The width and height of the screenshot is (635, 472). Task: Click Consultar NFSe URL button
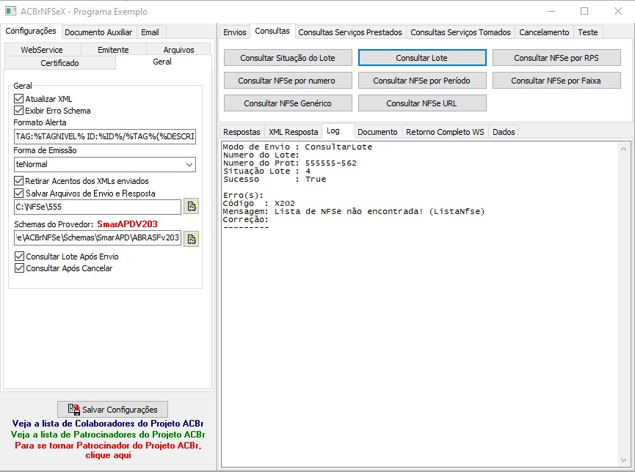pyautogui.click(x=422, y=103)
